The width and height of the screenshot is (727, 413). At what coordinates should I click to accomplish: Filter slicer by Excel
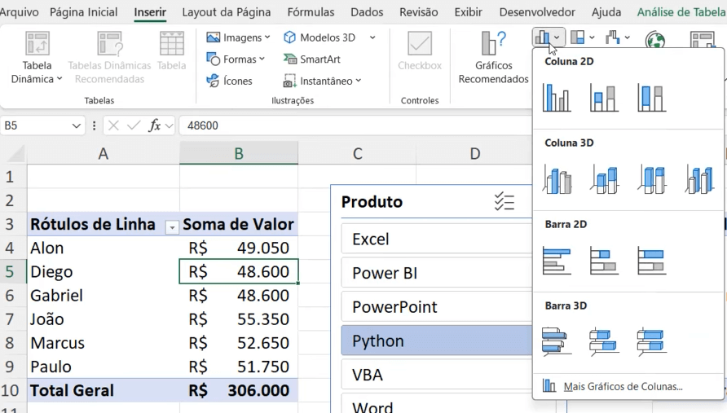436,239
